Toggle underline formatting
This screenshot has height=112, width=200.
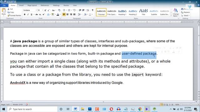(x=31, y=15)
